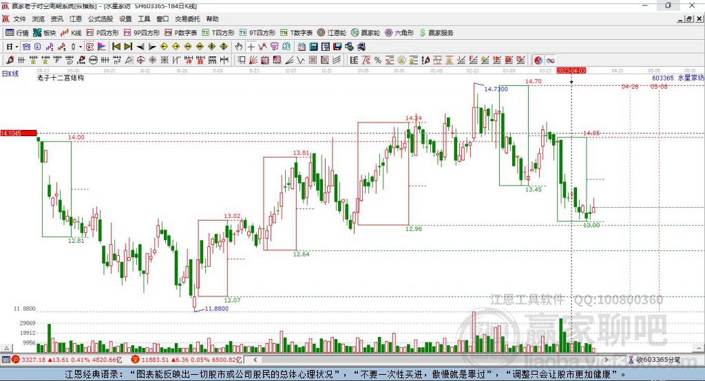Screen dimensions: 705x381
Task: Select the pink flag chart icon
Action: pos(102,47)
